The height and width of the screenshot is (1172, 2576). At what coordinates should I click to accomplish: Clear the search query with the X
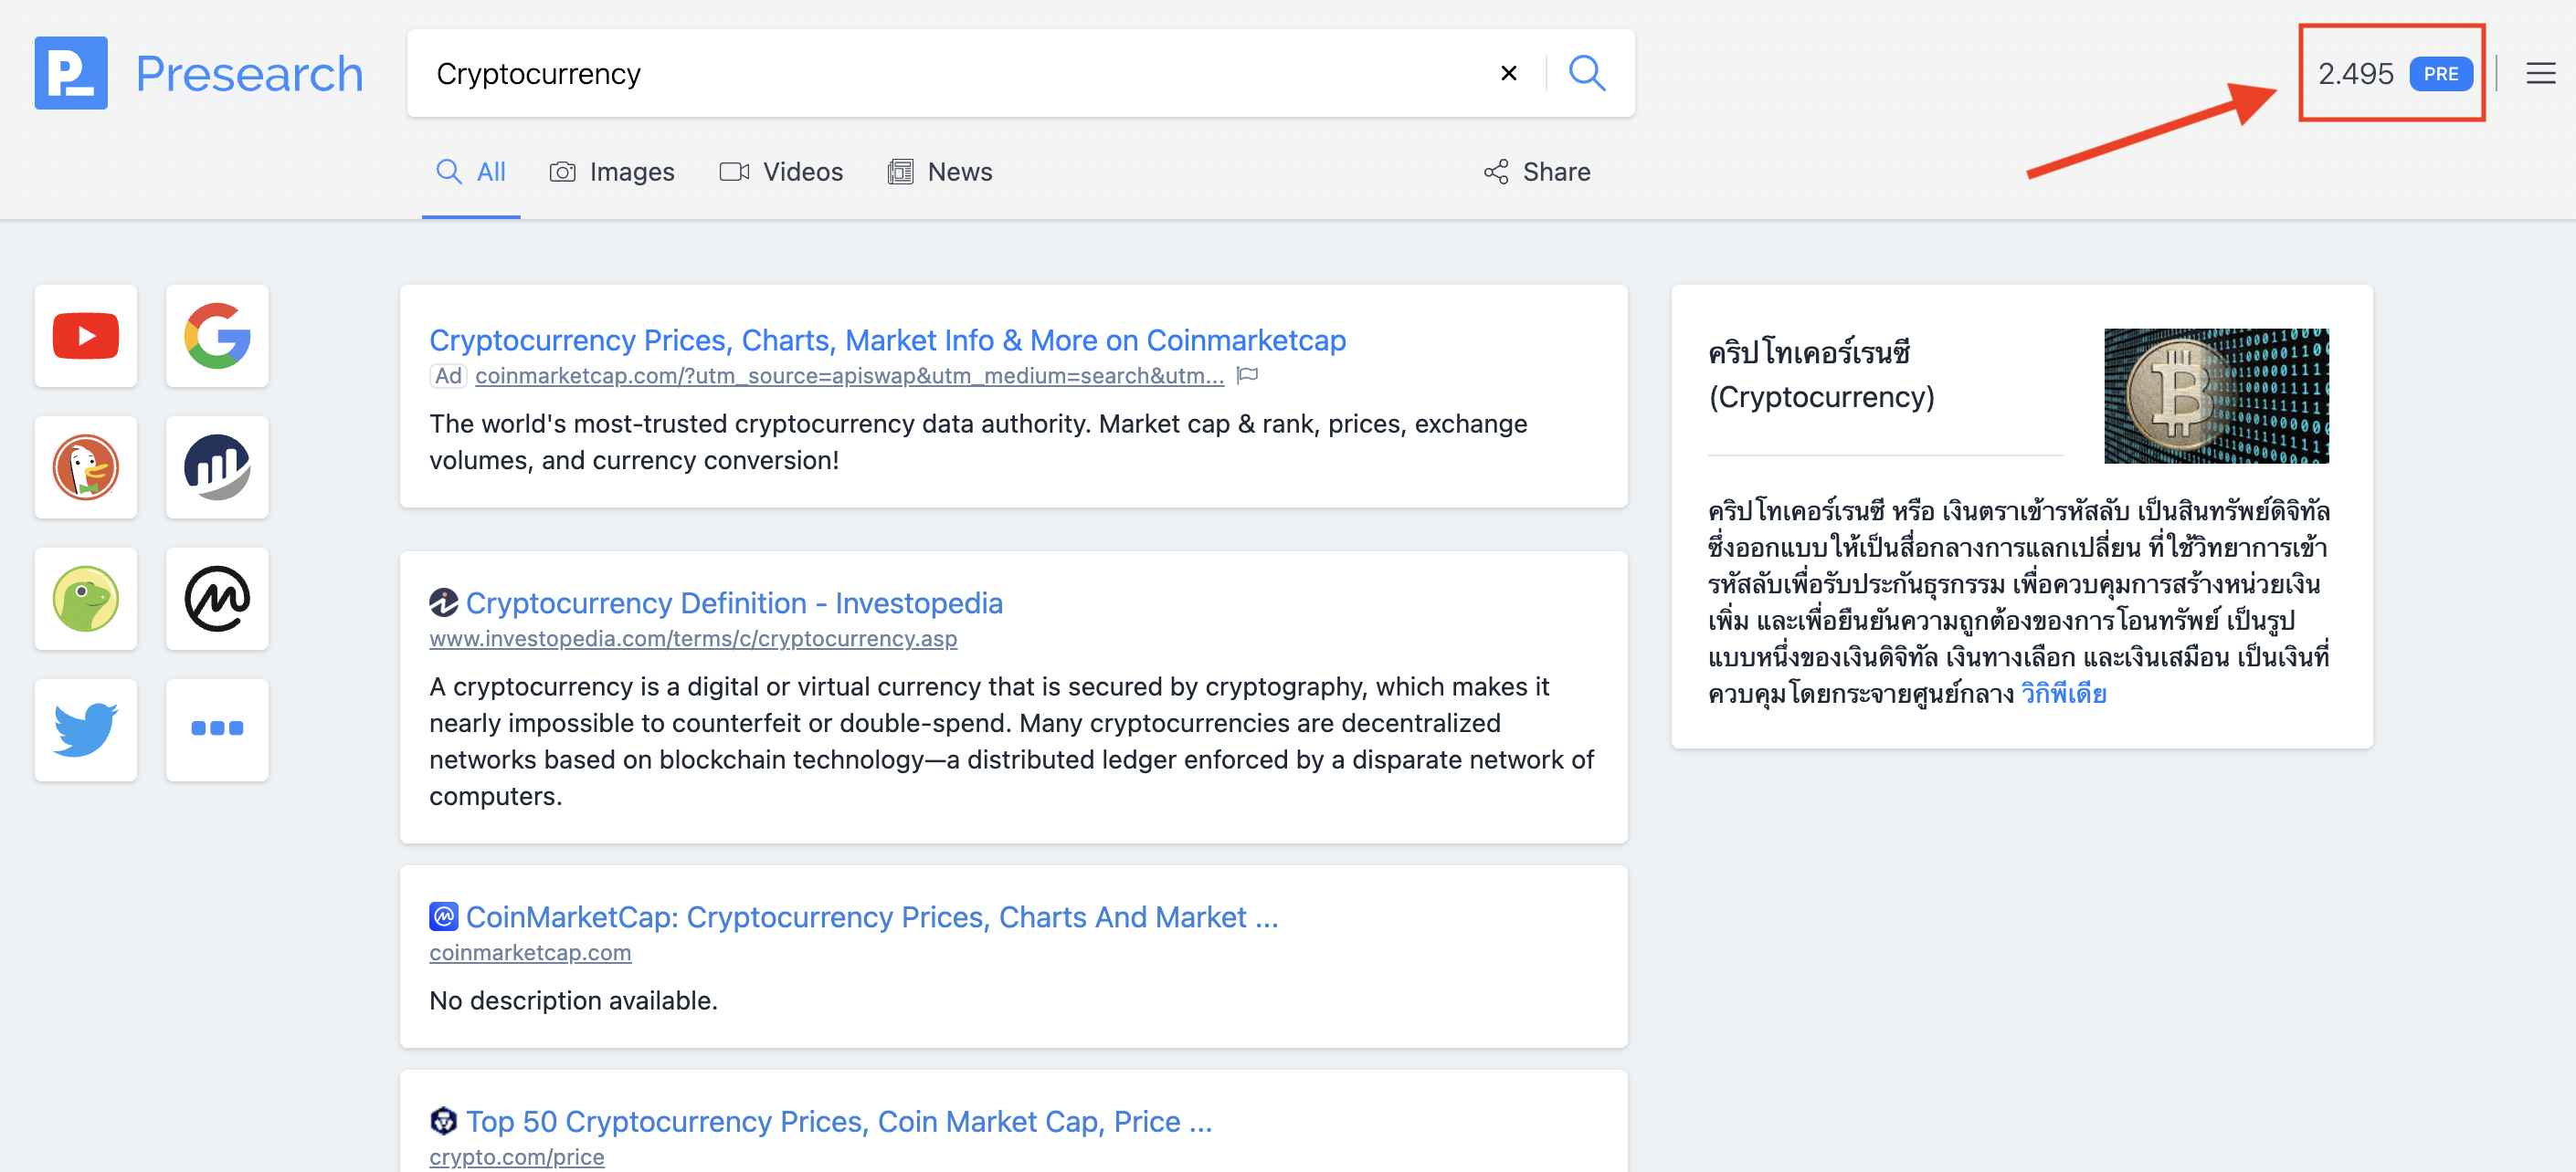(x=1508, y=72)
